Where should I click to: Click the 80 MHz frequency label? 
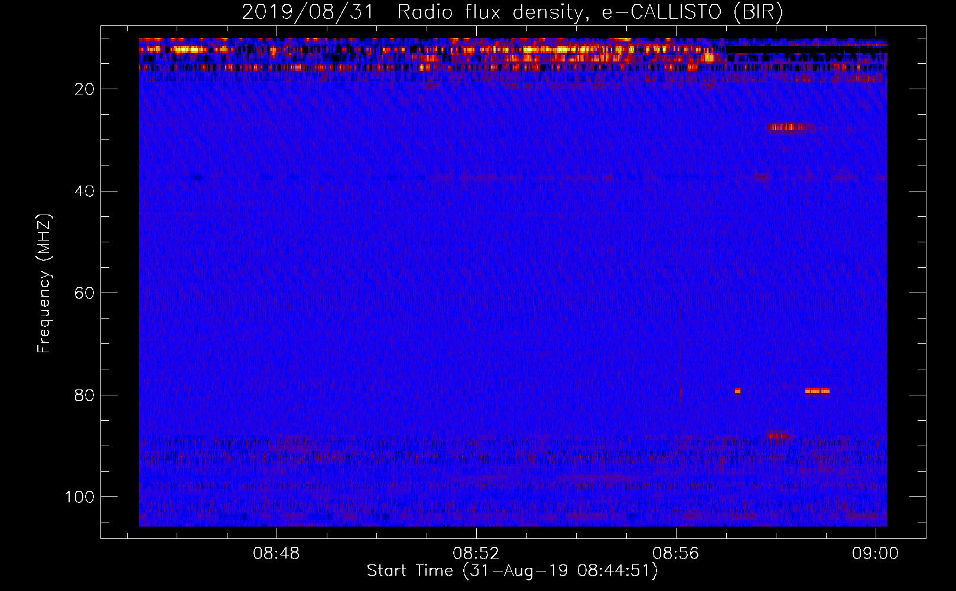tap(84, 395)
